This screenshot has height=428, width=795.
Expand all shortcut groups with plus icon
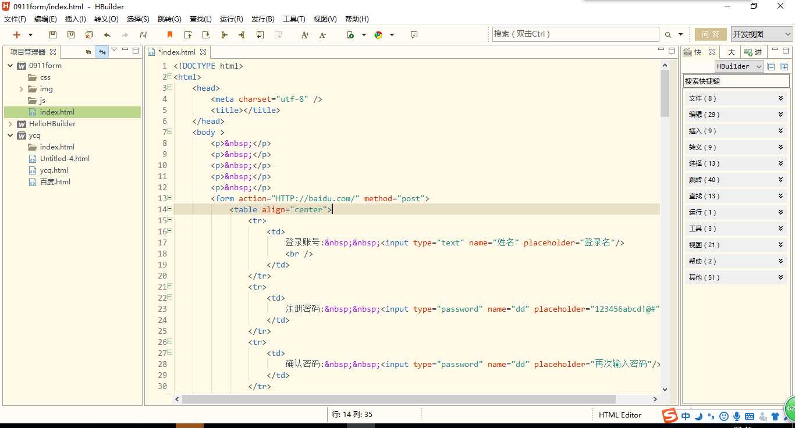(785, 66)
